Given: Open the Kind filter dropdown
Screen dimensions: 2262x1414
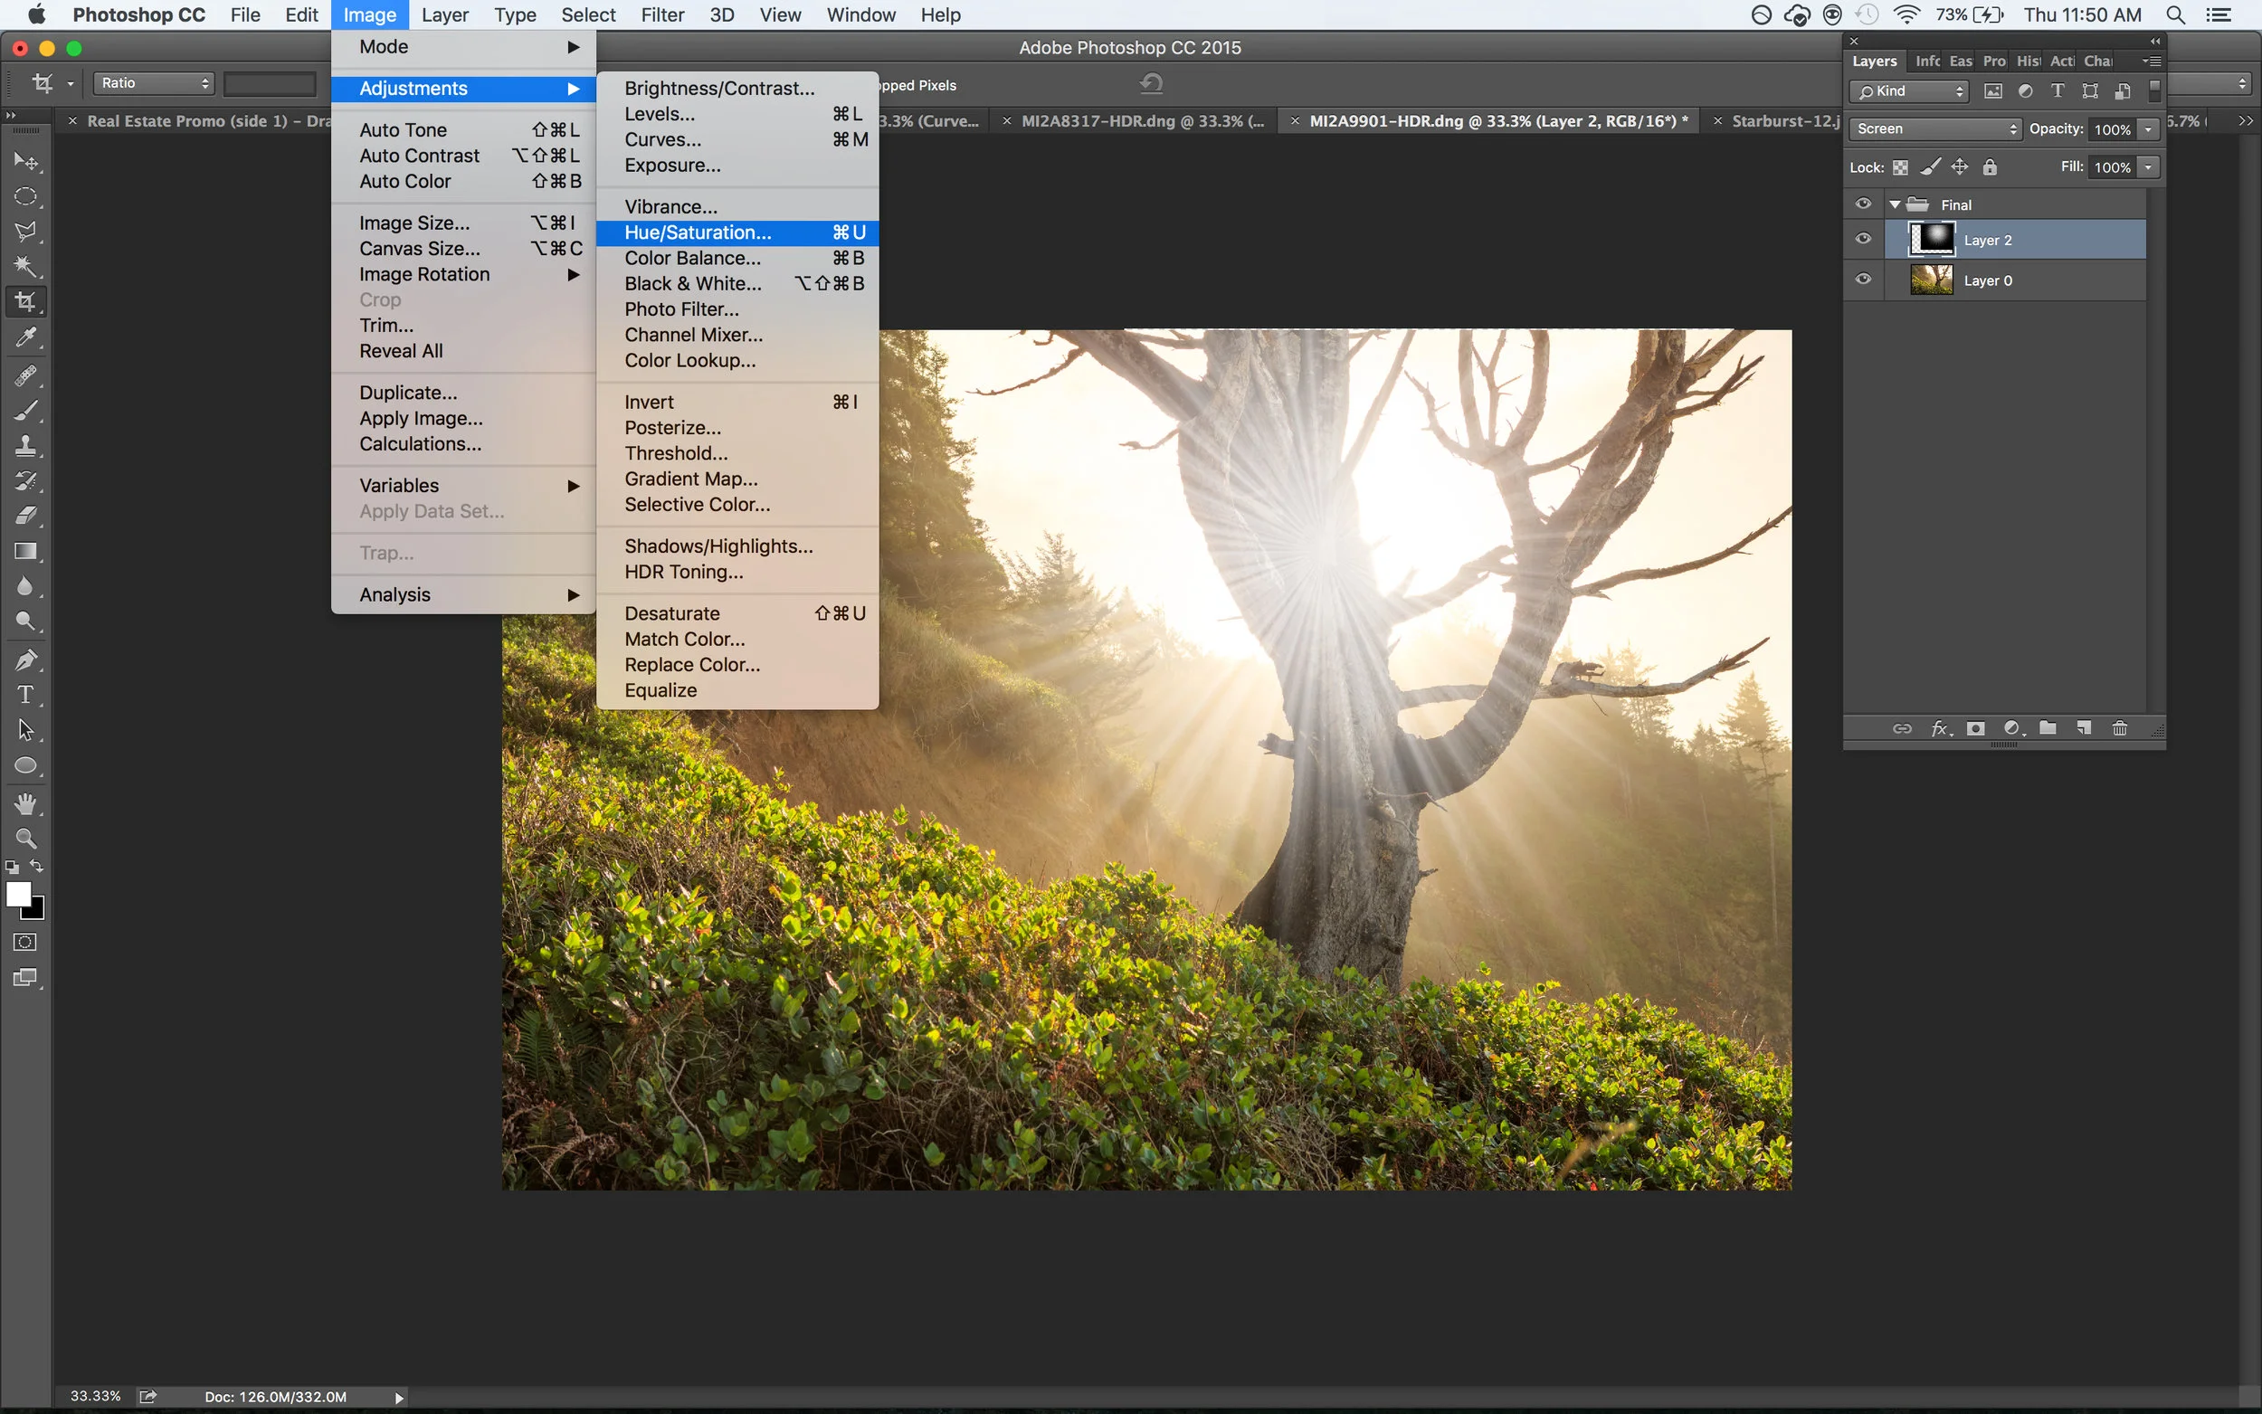Looking at the screenshot, I should click(1908, 90).
